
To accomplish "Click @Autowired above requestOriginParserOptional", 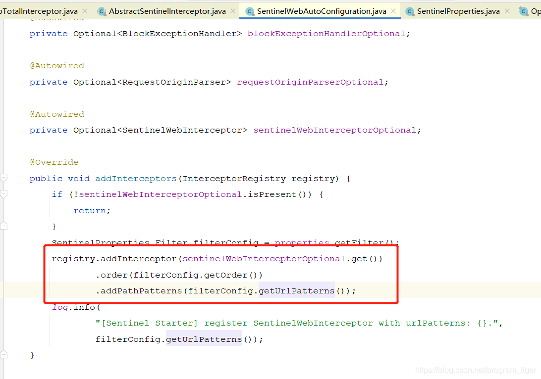I will (x=57, y=66).
